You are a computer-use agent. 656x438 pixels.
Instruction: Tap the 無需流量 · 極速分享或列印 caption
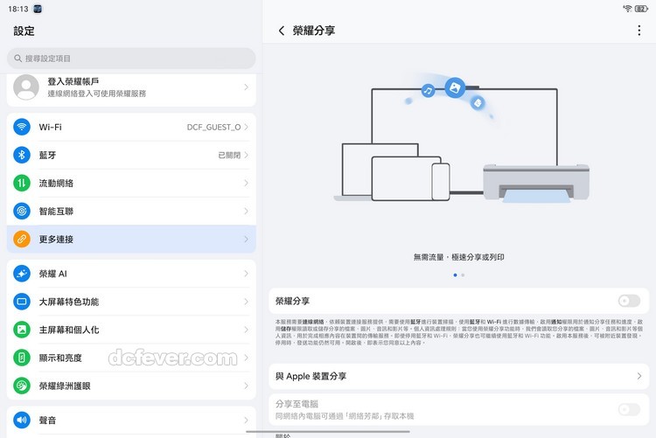pos(459,257)
